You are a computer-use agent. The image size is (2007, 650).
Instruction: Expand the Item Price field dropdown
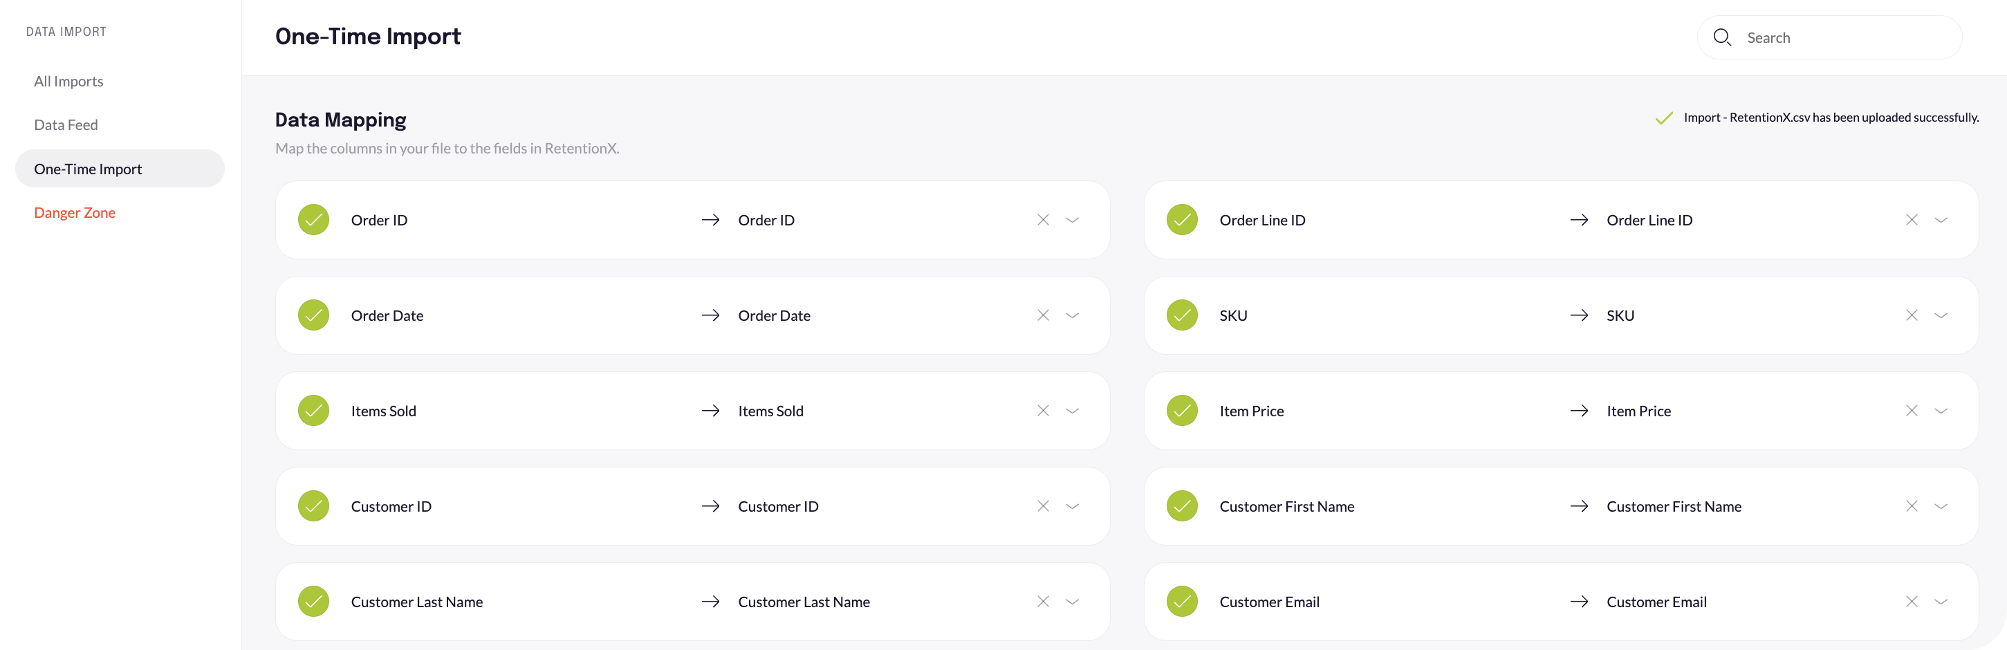point(1941,411)
